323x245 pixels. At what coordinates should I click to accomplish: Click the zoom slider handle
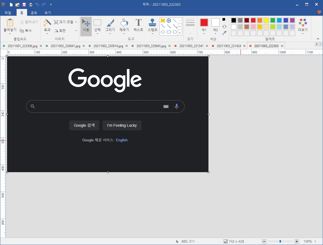(x=280, y=241)
